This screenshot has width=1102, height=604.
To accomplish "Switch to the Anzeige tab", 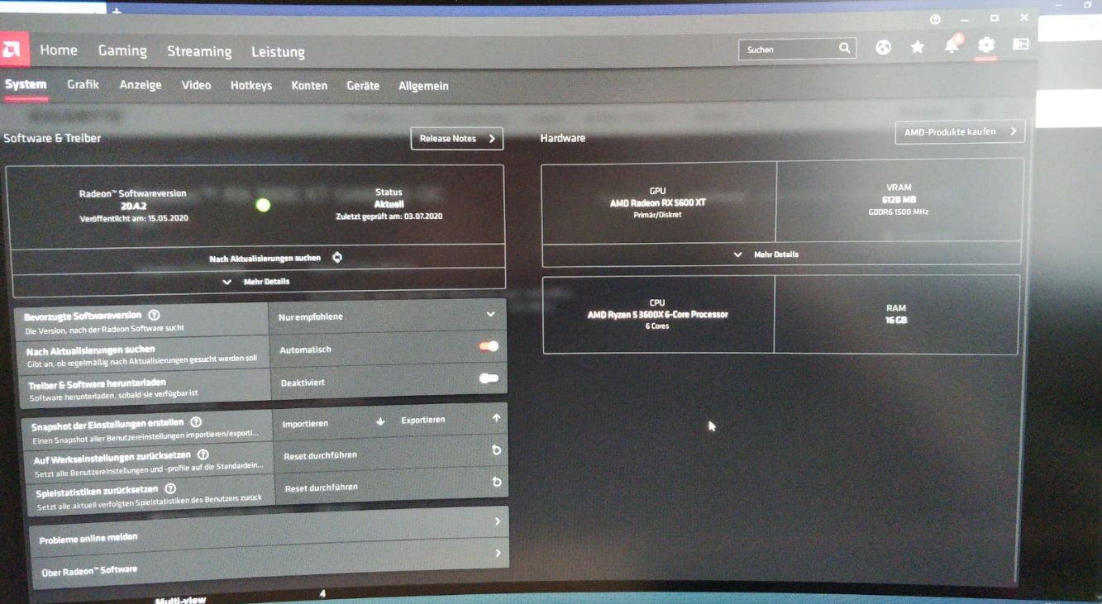I will (x=141, y=85).
